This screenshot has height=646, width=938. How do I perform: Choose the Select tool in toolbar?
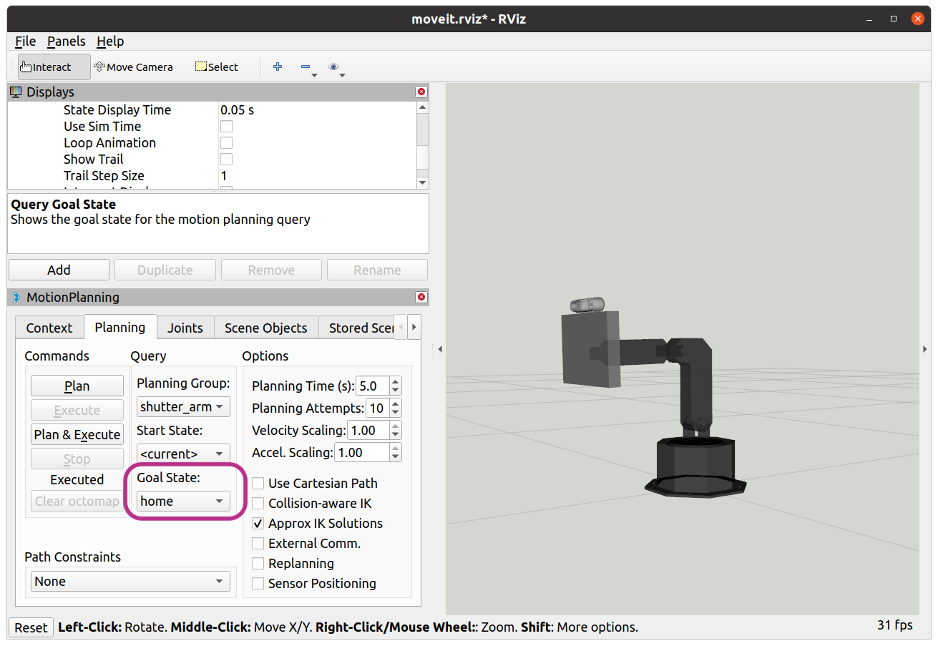217,67
